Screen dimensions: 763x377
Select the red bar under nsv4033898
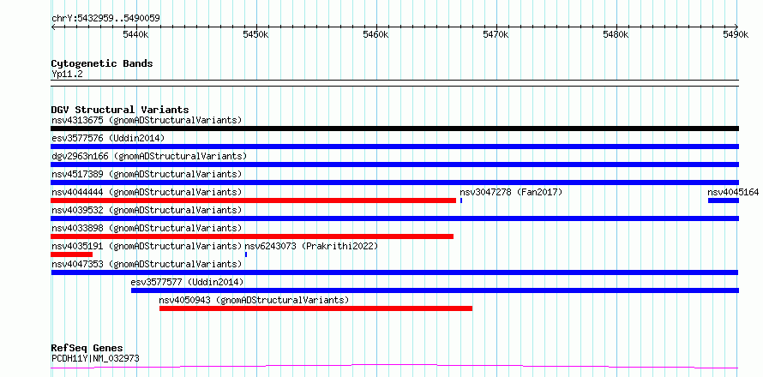tap(252, 236)
